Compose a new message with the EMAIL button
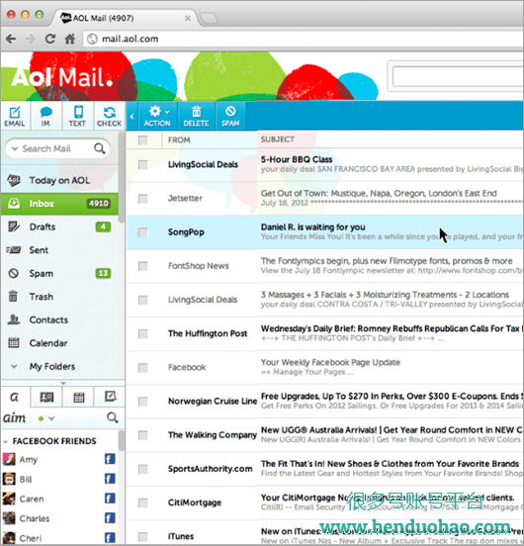The image size is (524, 546). 15,117
